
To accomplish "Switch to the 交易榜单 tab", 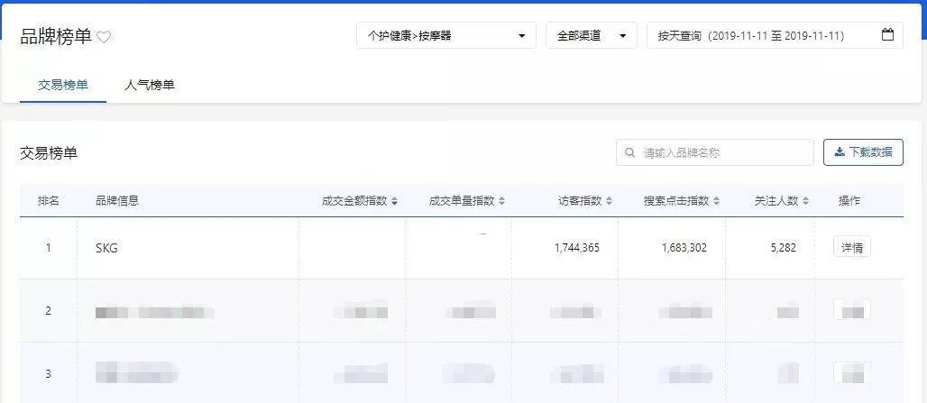I will (63, 85).
